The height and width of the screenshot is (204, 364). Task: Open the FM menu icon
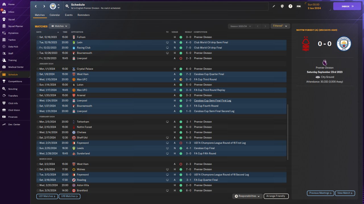299,6
